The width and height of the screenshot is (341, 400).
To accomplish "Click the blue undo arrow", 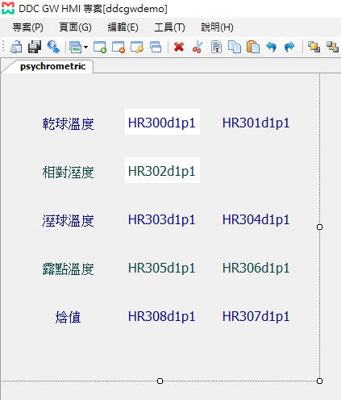I will [x=271, y=47].
